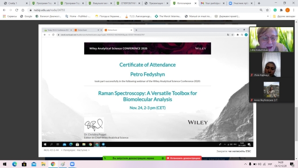Open the Mail app on taskbar
This screenshot has height=168, width=298.
click(34, 164)
